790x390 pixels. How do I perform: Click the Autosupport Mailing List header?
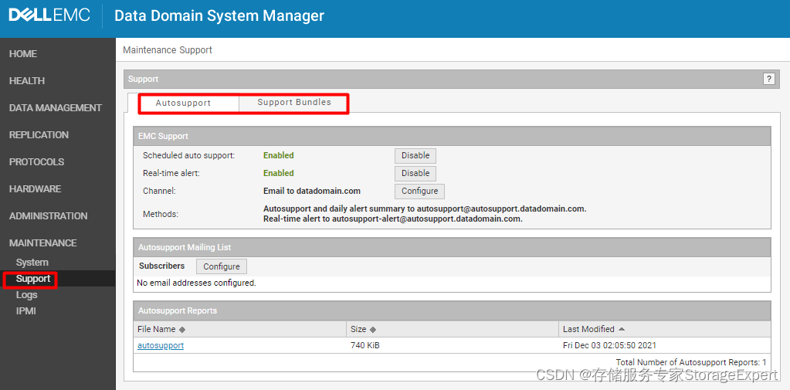pos(452,247)
